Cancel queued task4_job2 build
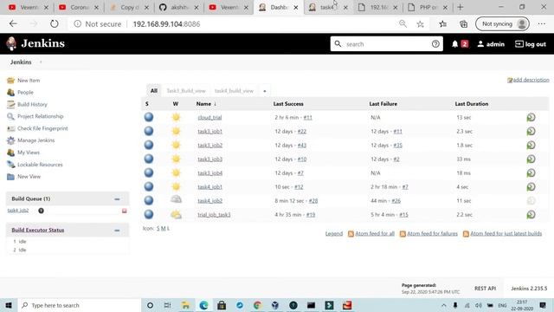 tap(124, 211)
